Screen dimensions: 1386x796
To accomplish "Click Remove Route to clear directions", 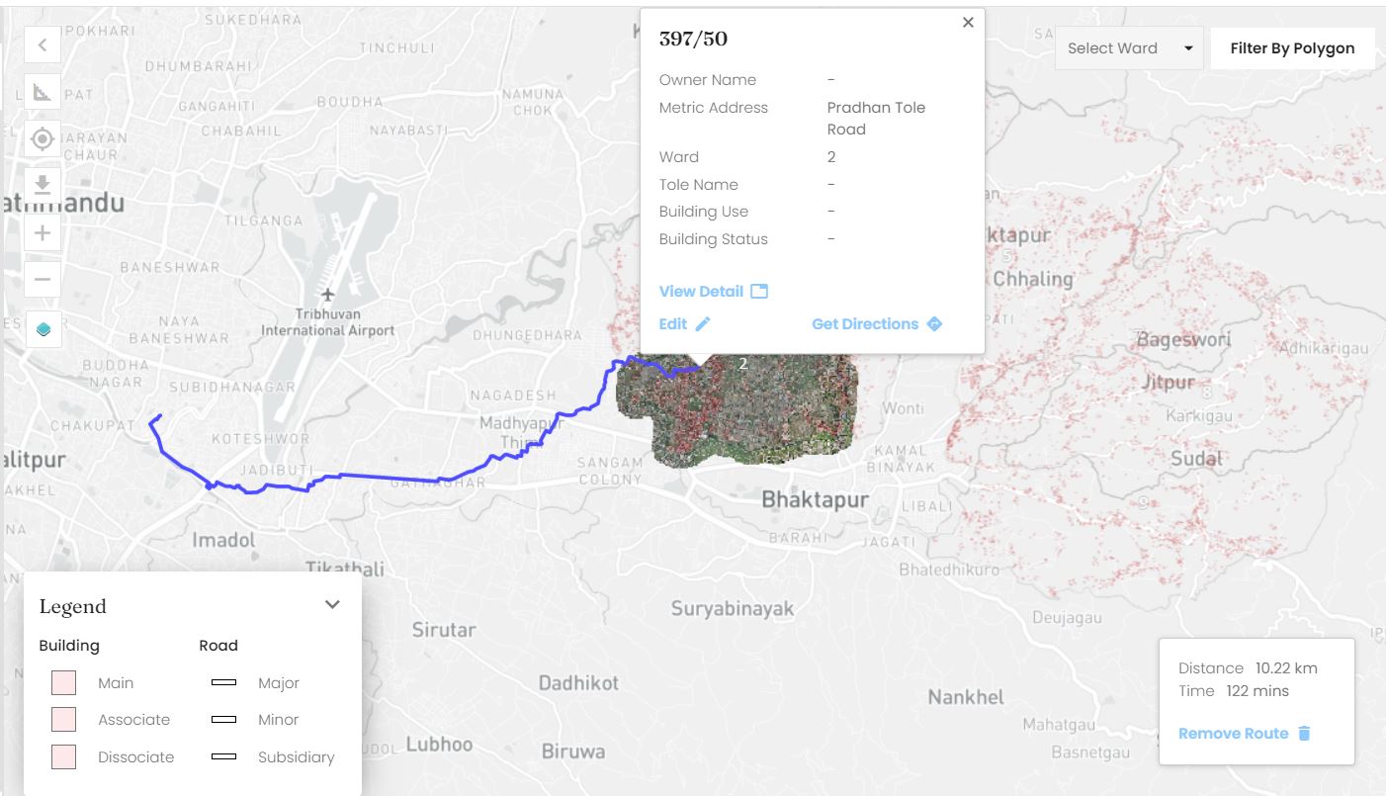I will 1244,734.
